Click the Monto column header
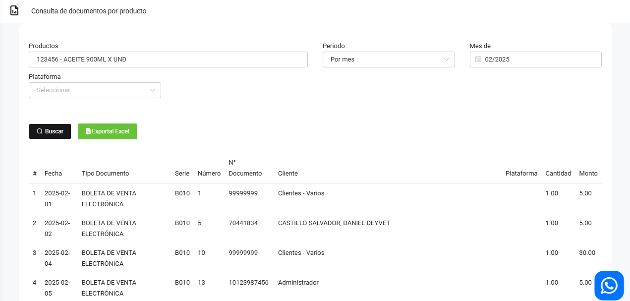The height and width of the screenshot is (301, 630). click(588, 174)
